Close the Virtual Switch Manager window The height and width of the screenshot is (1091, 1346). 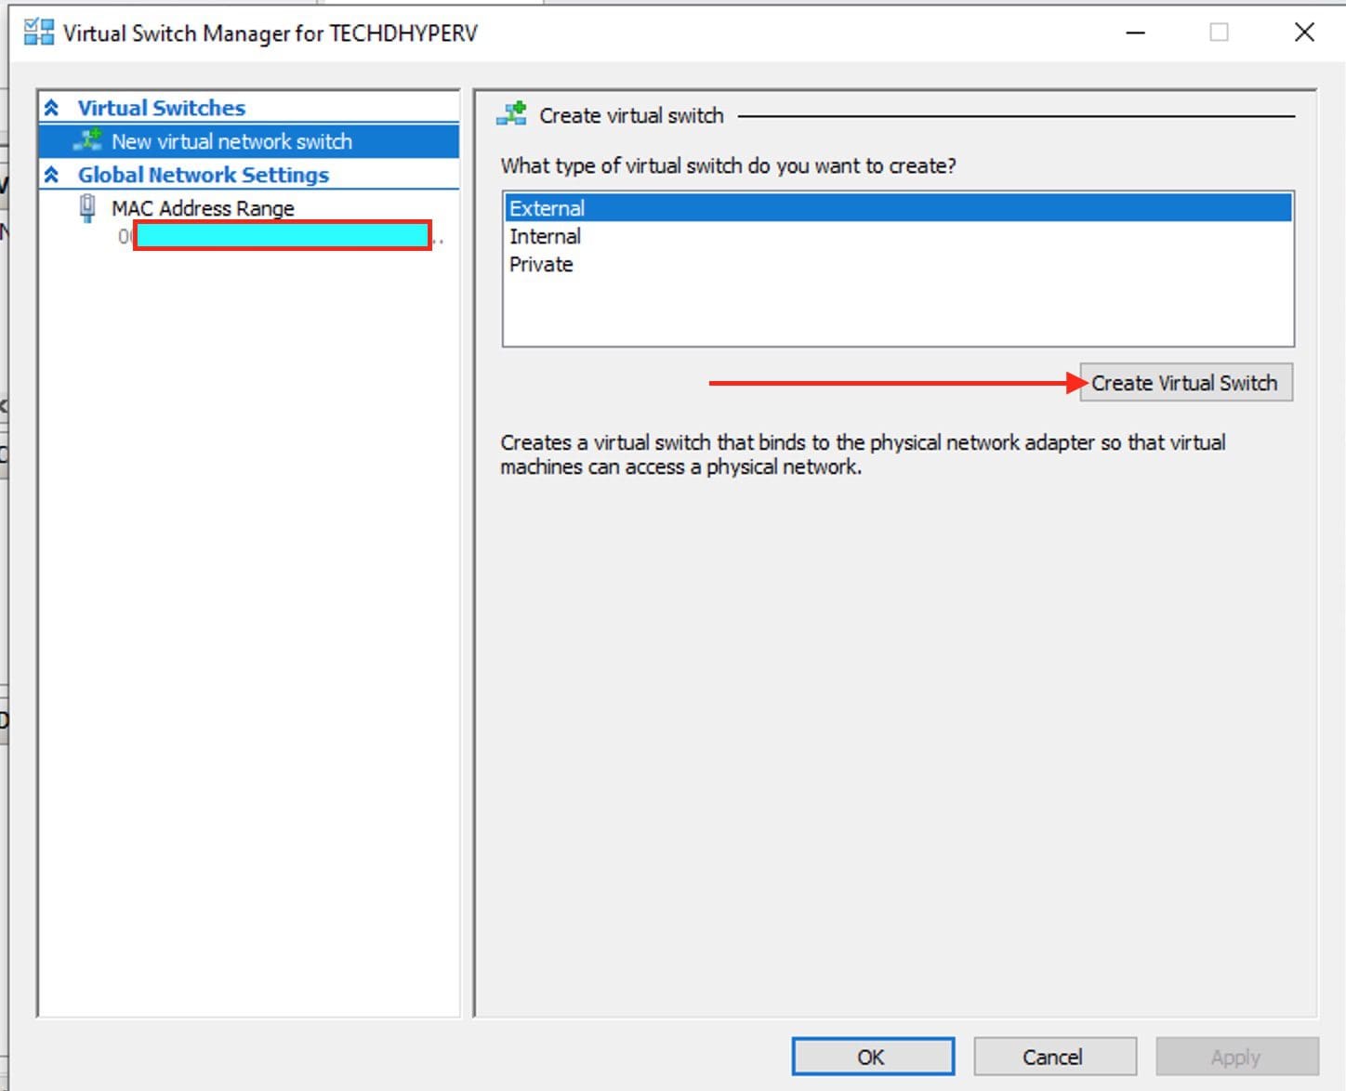point(1304,33)
